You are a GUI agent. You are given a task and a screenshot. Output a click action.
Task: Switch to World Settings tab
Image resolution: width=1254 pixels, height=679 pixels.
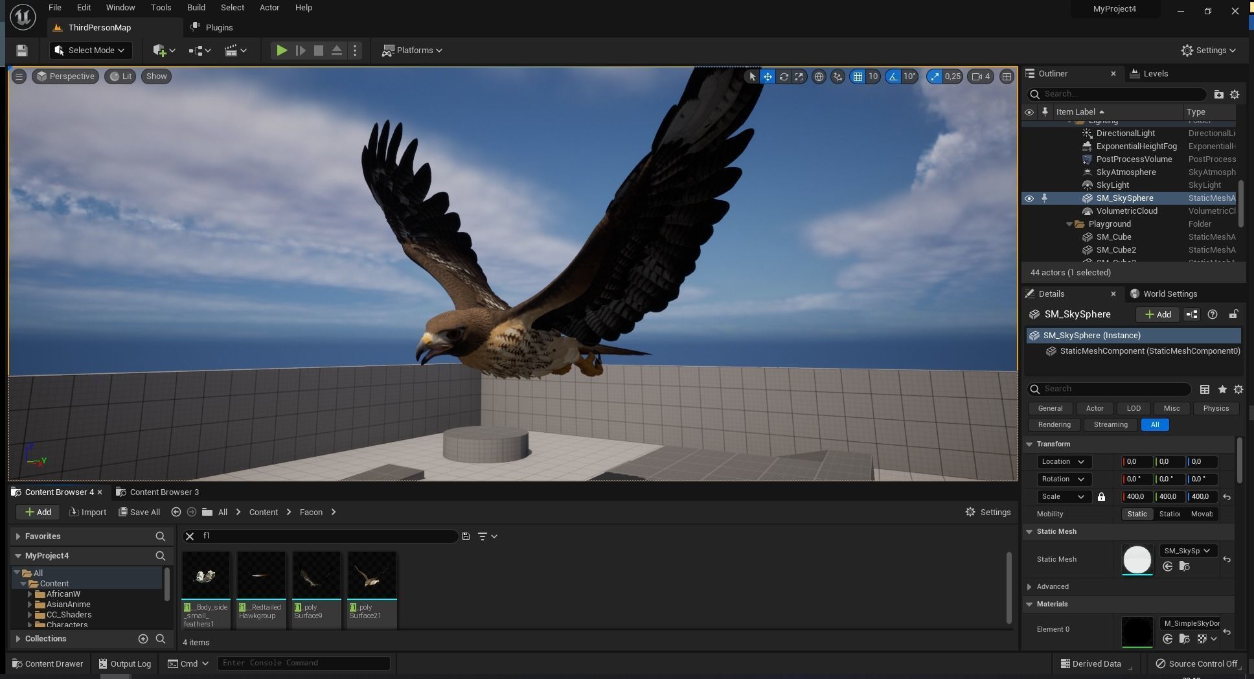pos(1163,294)
